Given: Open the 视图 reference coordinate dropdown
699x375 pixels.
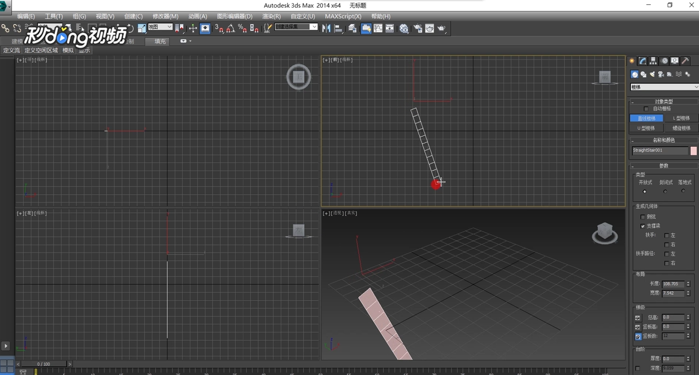Looking at the screenshot, I should coord(160,27).
